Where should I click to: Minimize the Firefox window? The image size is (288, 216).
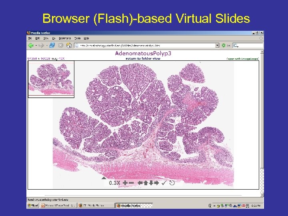254,33
